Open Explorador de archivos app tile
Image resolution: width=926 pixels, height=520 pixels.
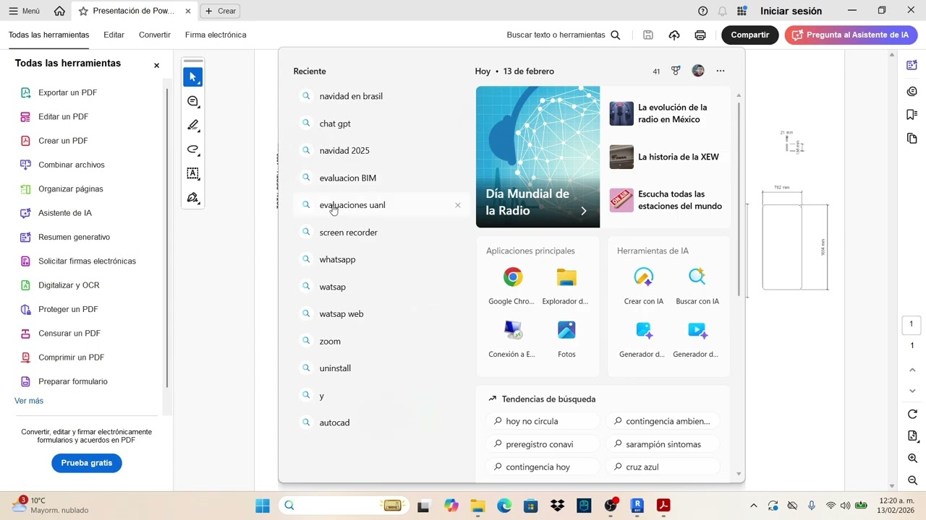pos(566,286)
